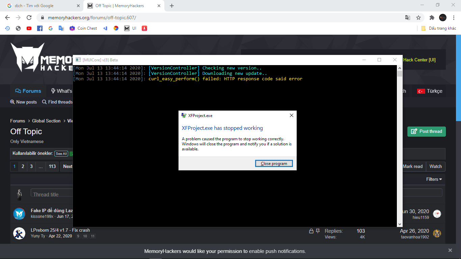The image size is (461, 259).
Task: Open the History bookmark icon
Action: (x=7, y=28)
